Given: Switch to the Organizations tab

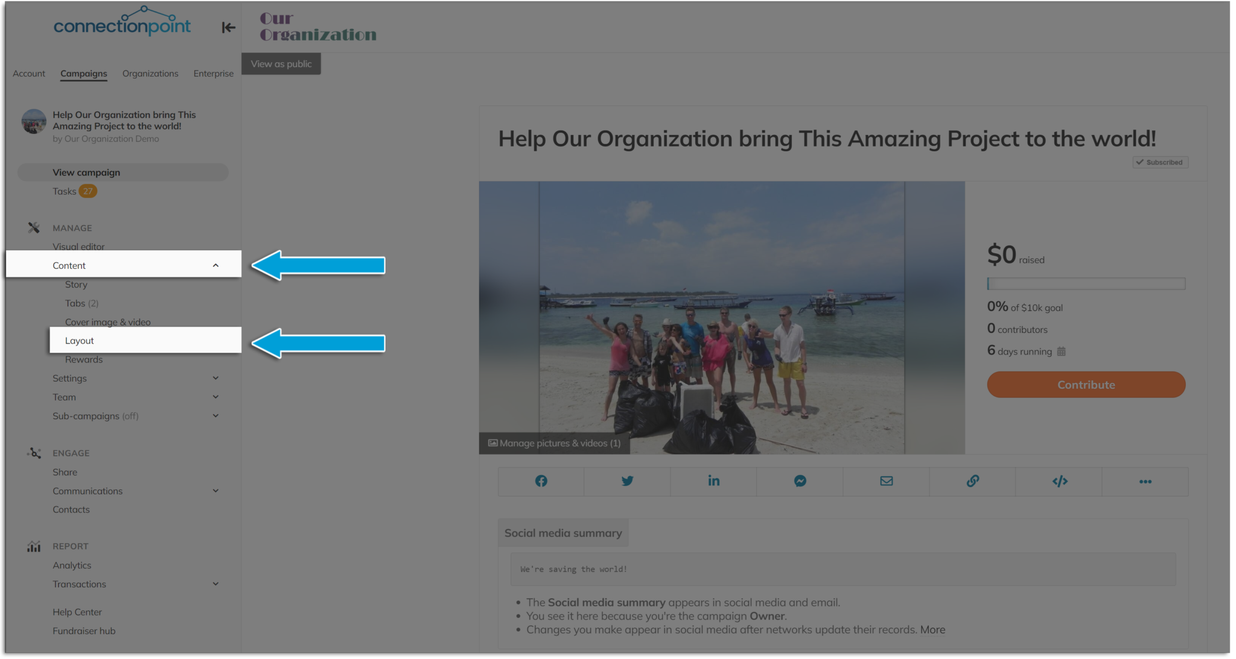Looking at the screenshot, I should coord(150,74).
